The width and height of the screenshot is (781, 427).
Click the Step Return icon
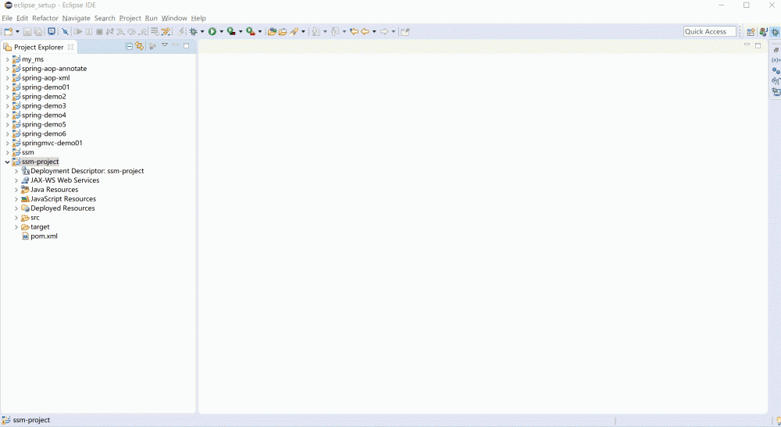pos(142,31)
